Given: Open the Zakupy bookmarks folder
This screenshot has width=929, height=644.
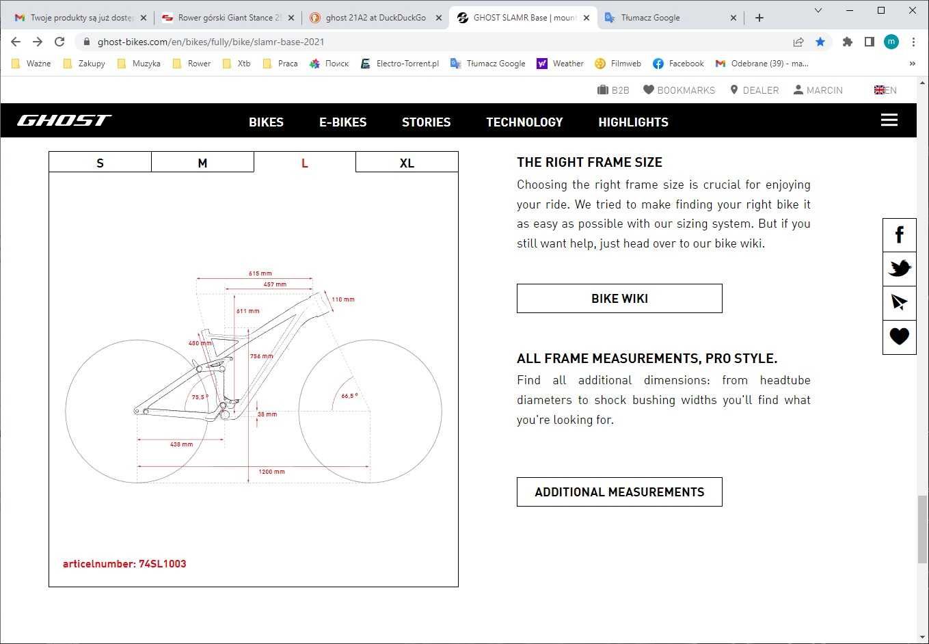Looking at the screenshot, I should pos(83,64).
